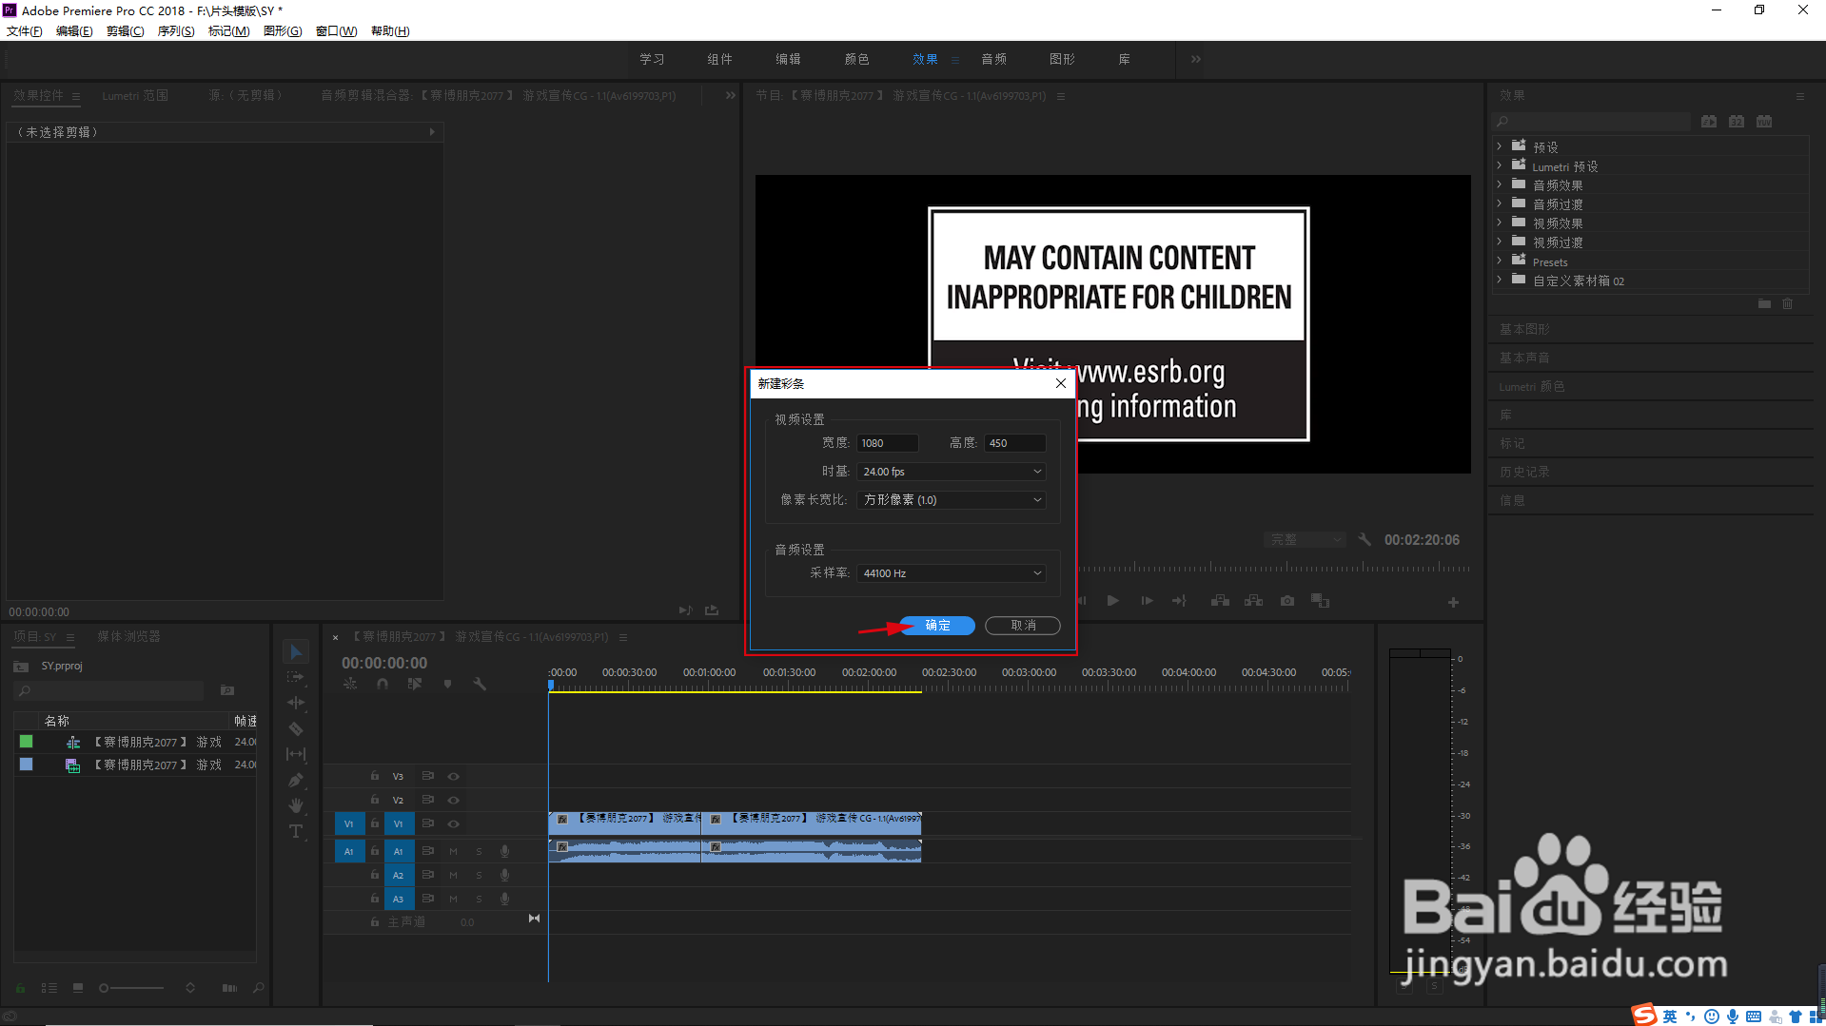Viewport: 1826px width, 1026px height.
Task: Open the 窗口(W) menu
Action: point(336,31)
